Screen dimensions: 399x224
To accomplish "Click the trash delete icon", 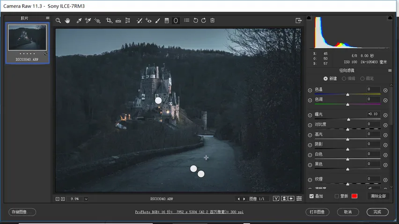I will click(213, 20).
